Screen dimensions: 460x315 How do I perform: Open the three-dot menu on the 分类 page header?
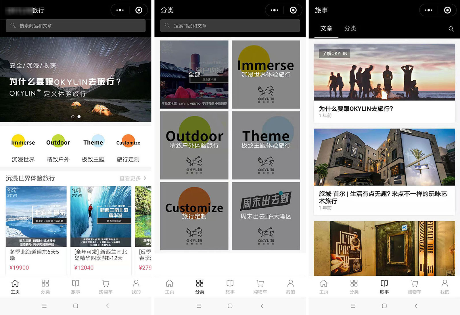pyautogui.click(x=274, y=10)
